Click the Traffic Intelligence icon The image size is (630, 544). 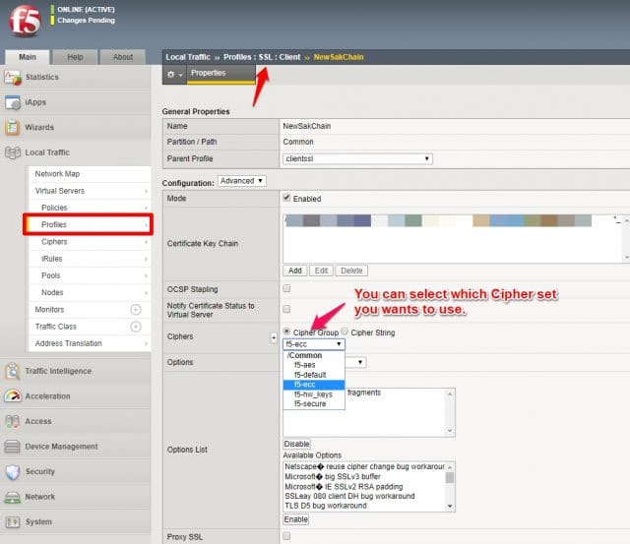(x=13, y=371)
